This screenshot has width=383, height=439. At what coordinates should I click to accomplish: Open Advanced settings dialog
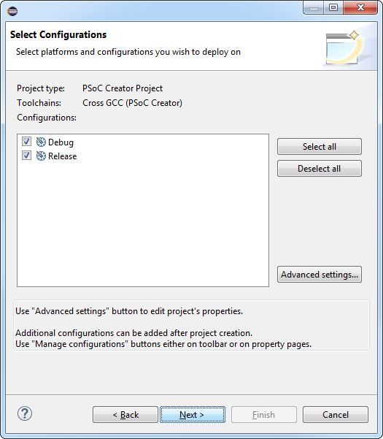(320, 275)
